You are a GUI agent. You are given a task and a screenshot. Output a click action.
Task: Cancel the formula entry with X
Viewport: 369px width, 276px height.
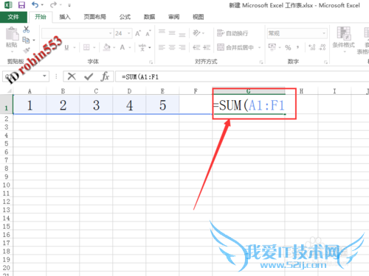(x=72, y=77)
